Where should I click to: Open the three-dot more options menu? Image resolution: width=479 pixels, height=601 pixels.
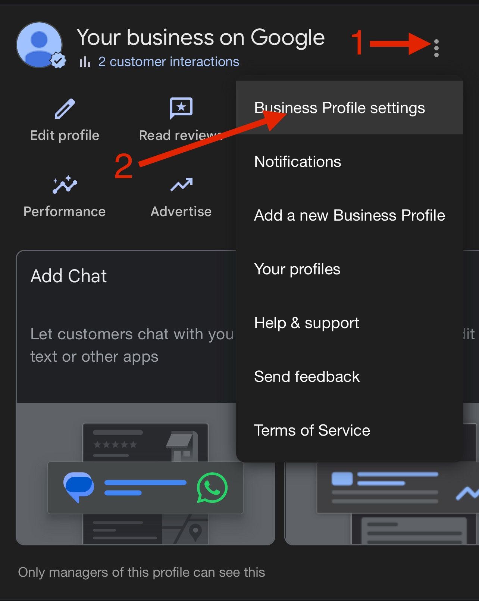tap(436, 48)
